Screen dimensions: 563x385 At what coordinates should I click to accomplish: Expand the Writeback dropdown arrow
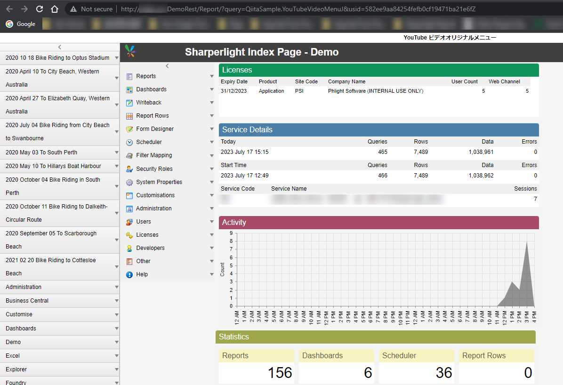coord(212,103)
